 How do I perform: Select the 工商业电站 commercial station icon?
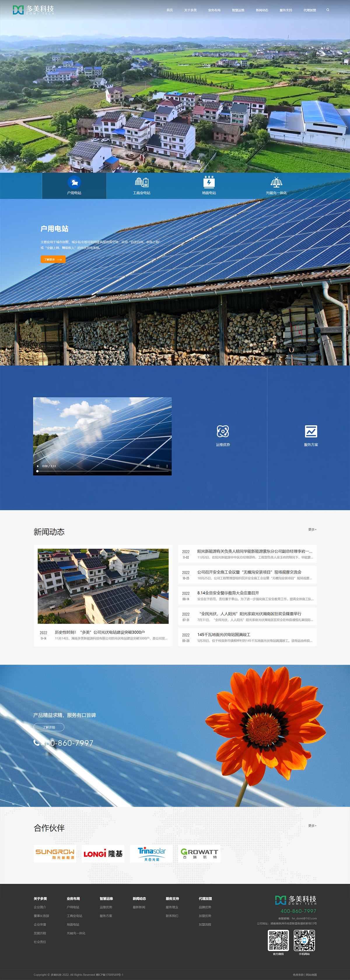141,182
